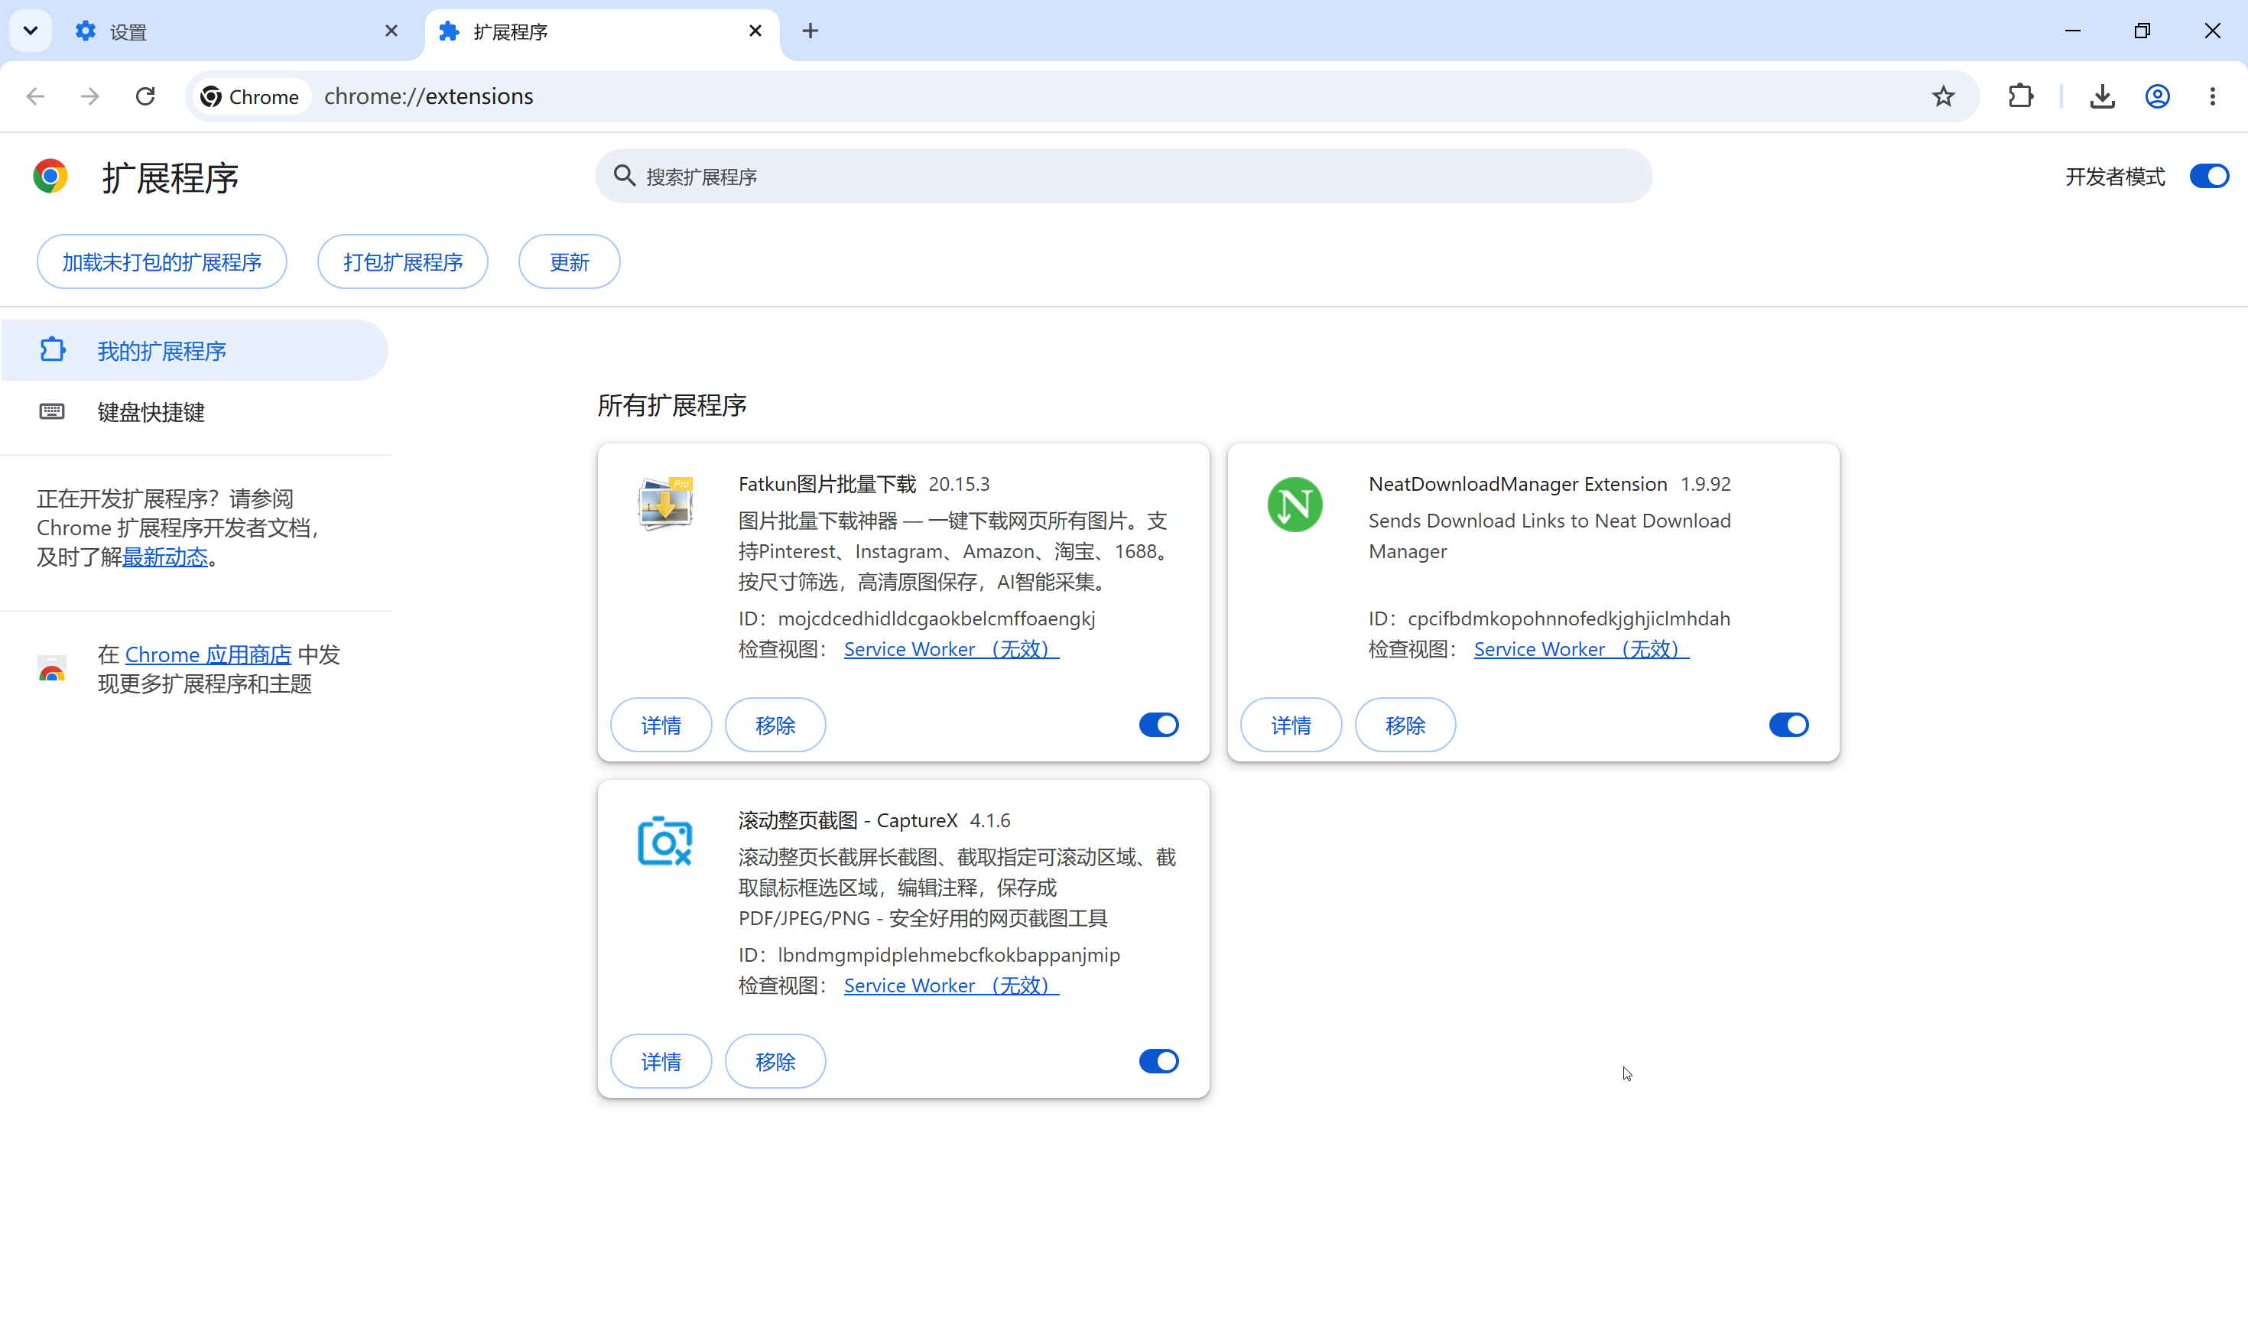Click version number 4.1.6
Viewport: 2248px width, 1344px height.
tap(990, 820)
